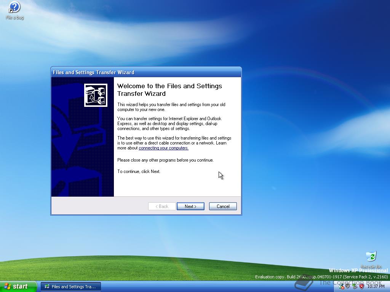Click 'This wizard helps you transfer' paragraph
Screen dimensions: 390x292
(171, 107)
